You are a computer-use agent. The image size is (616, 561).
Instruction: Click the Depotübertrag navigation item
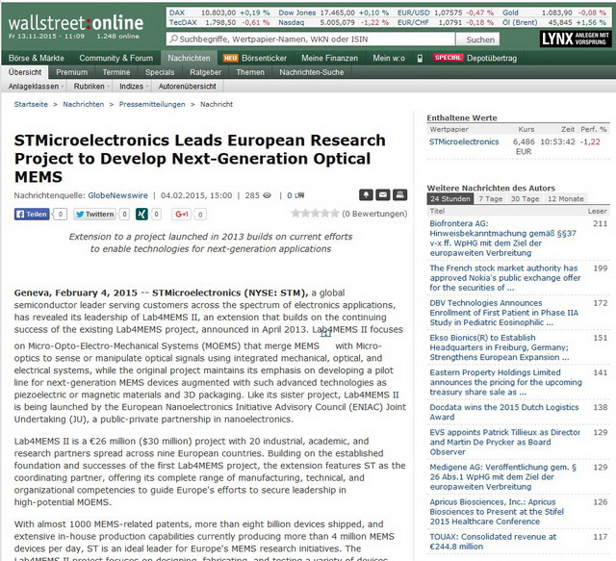coord(492,58)
